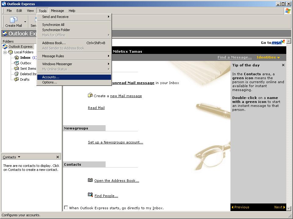This screenshot has height=219, width=293.
Task: Expand the Message Rules submenu
Action: [74, 56]
